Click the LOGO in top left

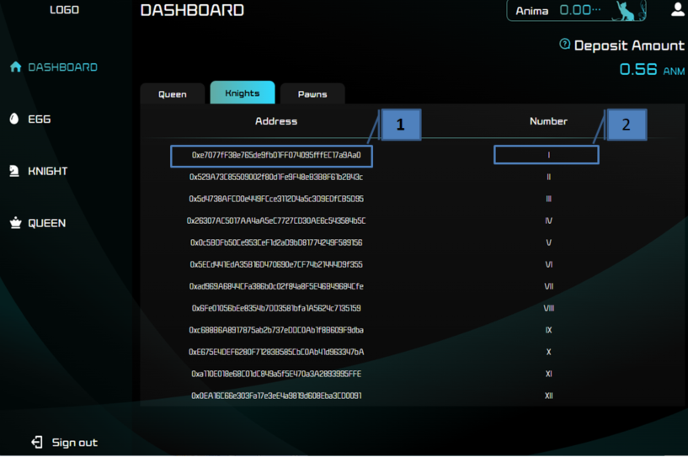point(65,9)
